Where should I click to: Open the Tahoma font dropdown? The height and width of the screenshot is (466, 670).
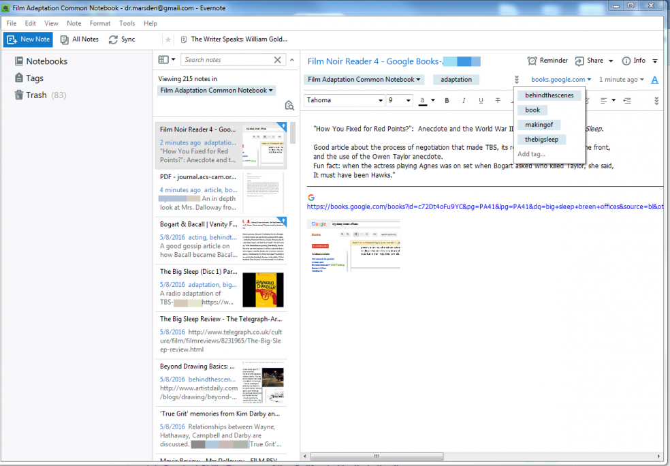click(345, 100)
